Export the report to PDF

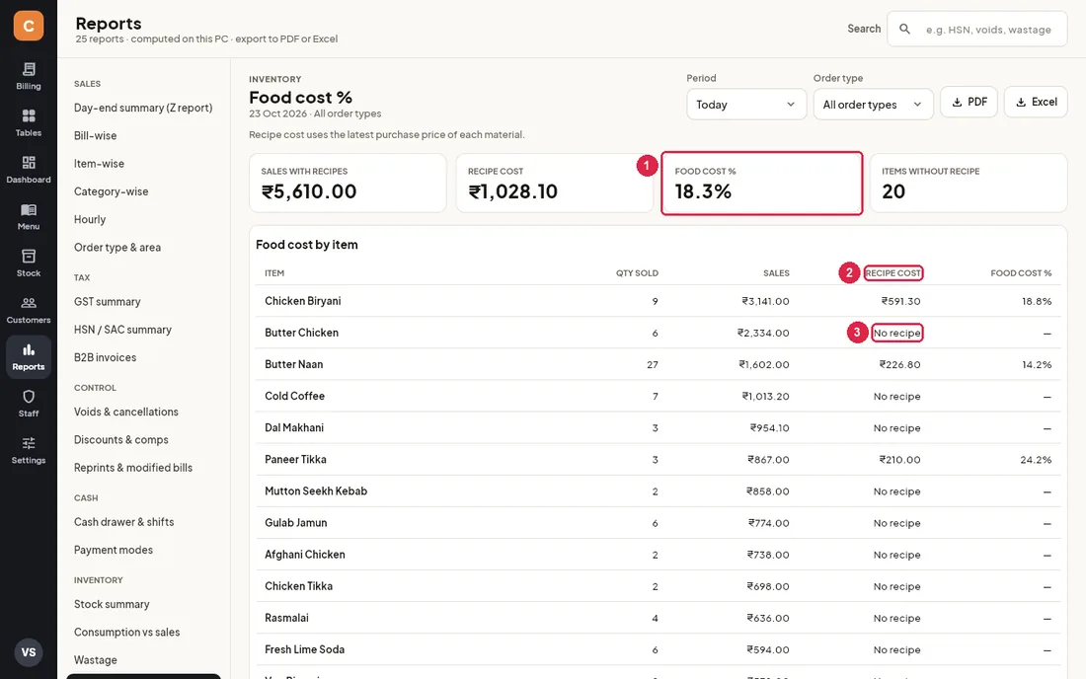point(969,102)
